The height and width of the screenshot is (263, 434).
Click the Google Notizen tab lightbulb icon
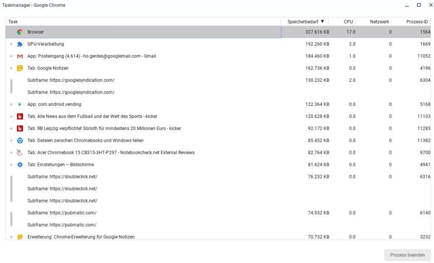coord(19,68)
